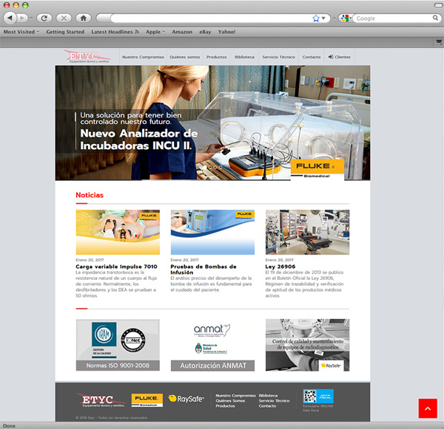Select Servicio Técnico in the navigation bar
Viewport: 444px width, 429px height.
click(278, 57)
